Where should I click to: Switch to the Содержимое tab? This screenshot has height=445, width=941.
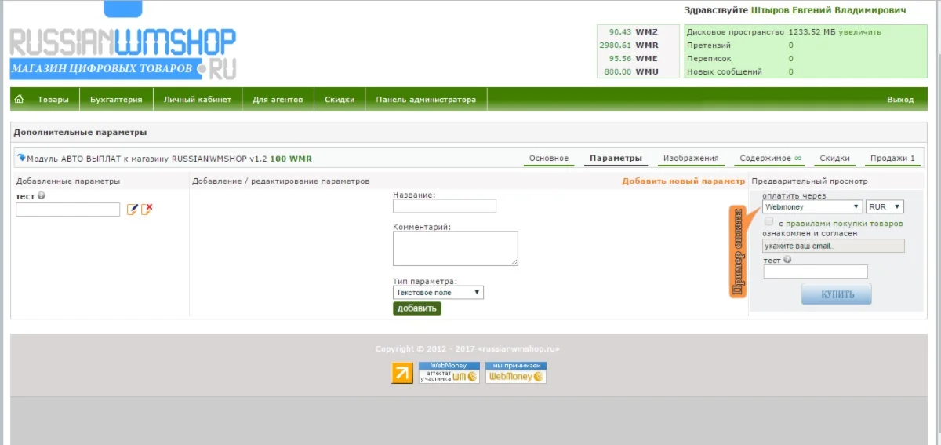coord(771,159)
